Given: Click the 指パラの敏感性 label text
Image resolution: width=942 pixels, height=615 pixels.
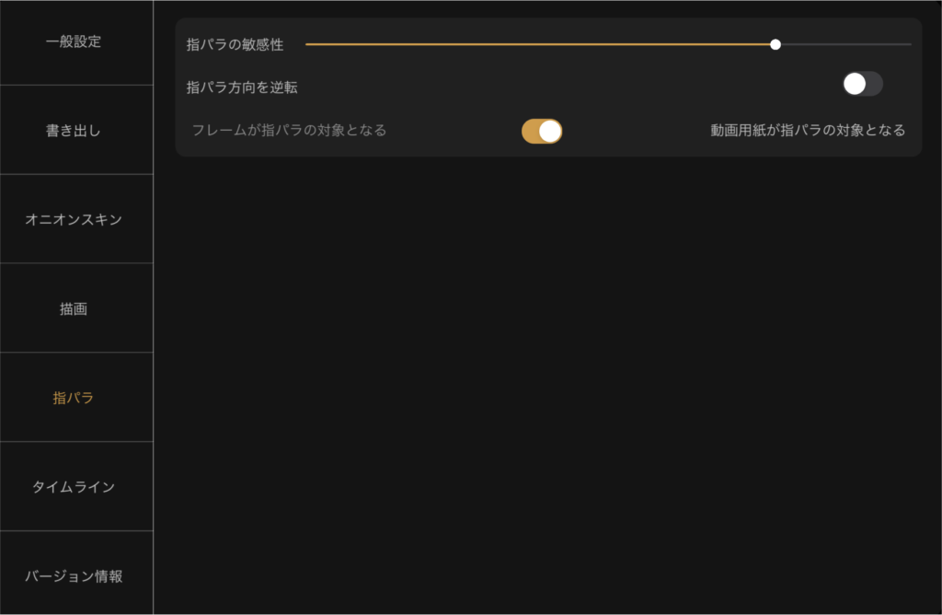Looking at the screenshot, I should pyautogui.click(x=235, y=44).
